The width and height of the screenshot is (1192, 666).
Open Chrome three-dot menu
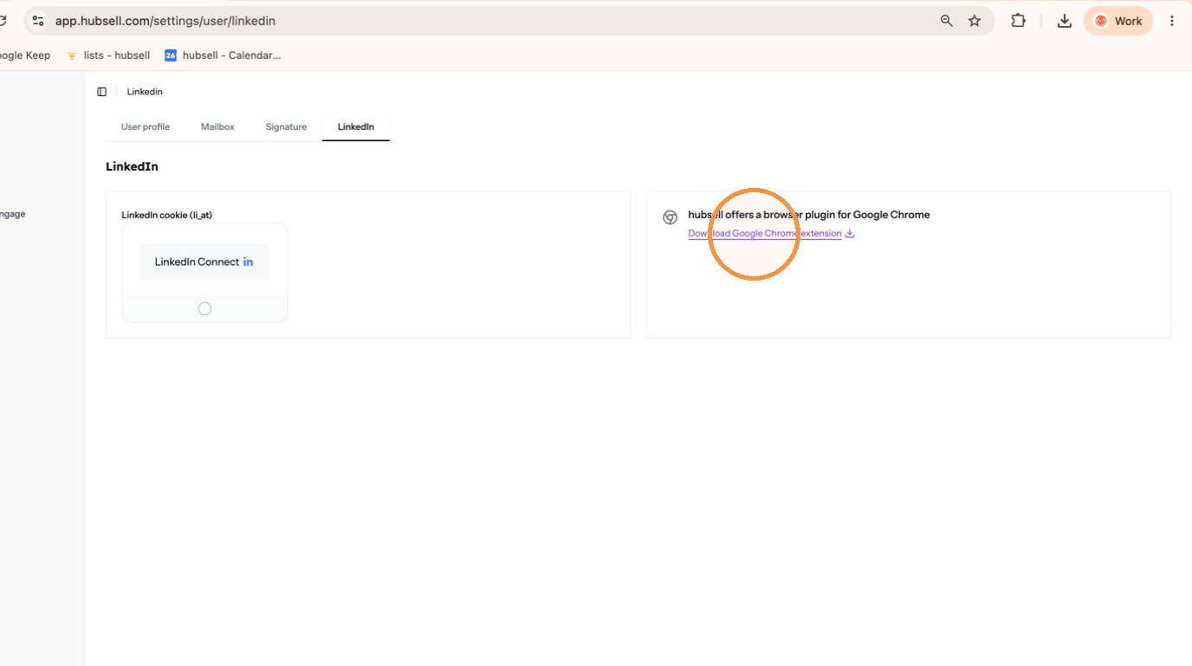click(x=1172, y=21)
